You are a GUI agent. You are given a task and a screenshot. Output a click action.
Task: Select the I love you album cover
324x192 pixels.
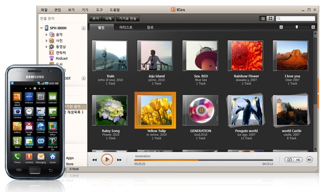point(291,56)
